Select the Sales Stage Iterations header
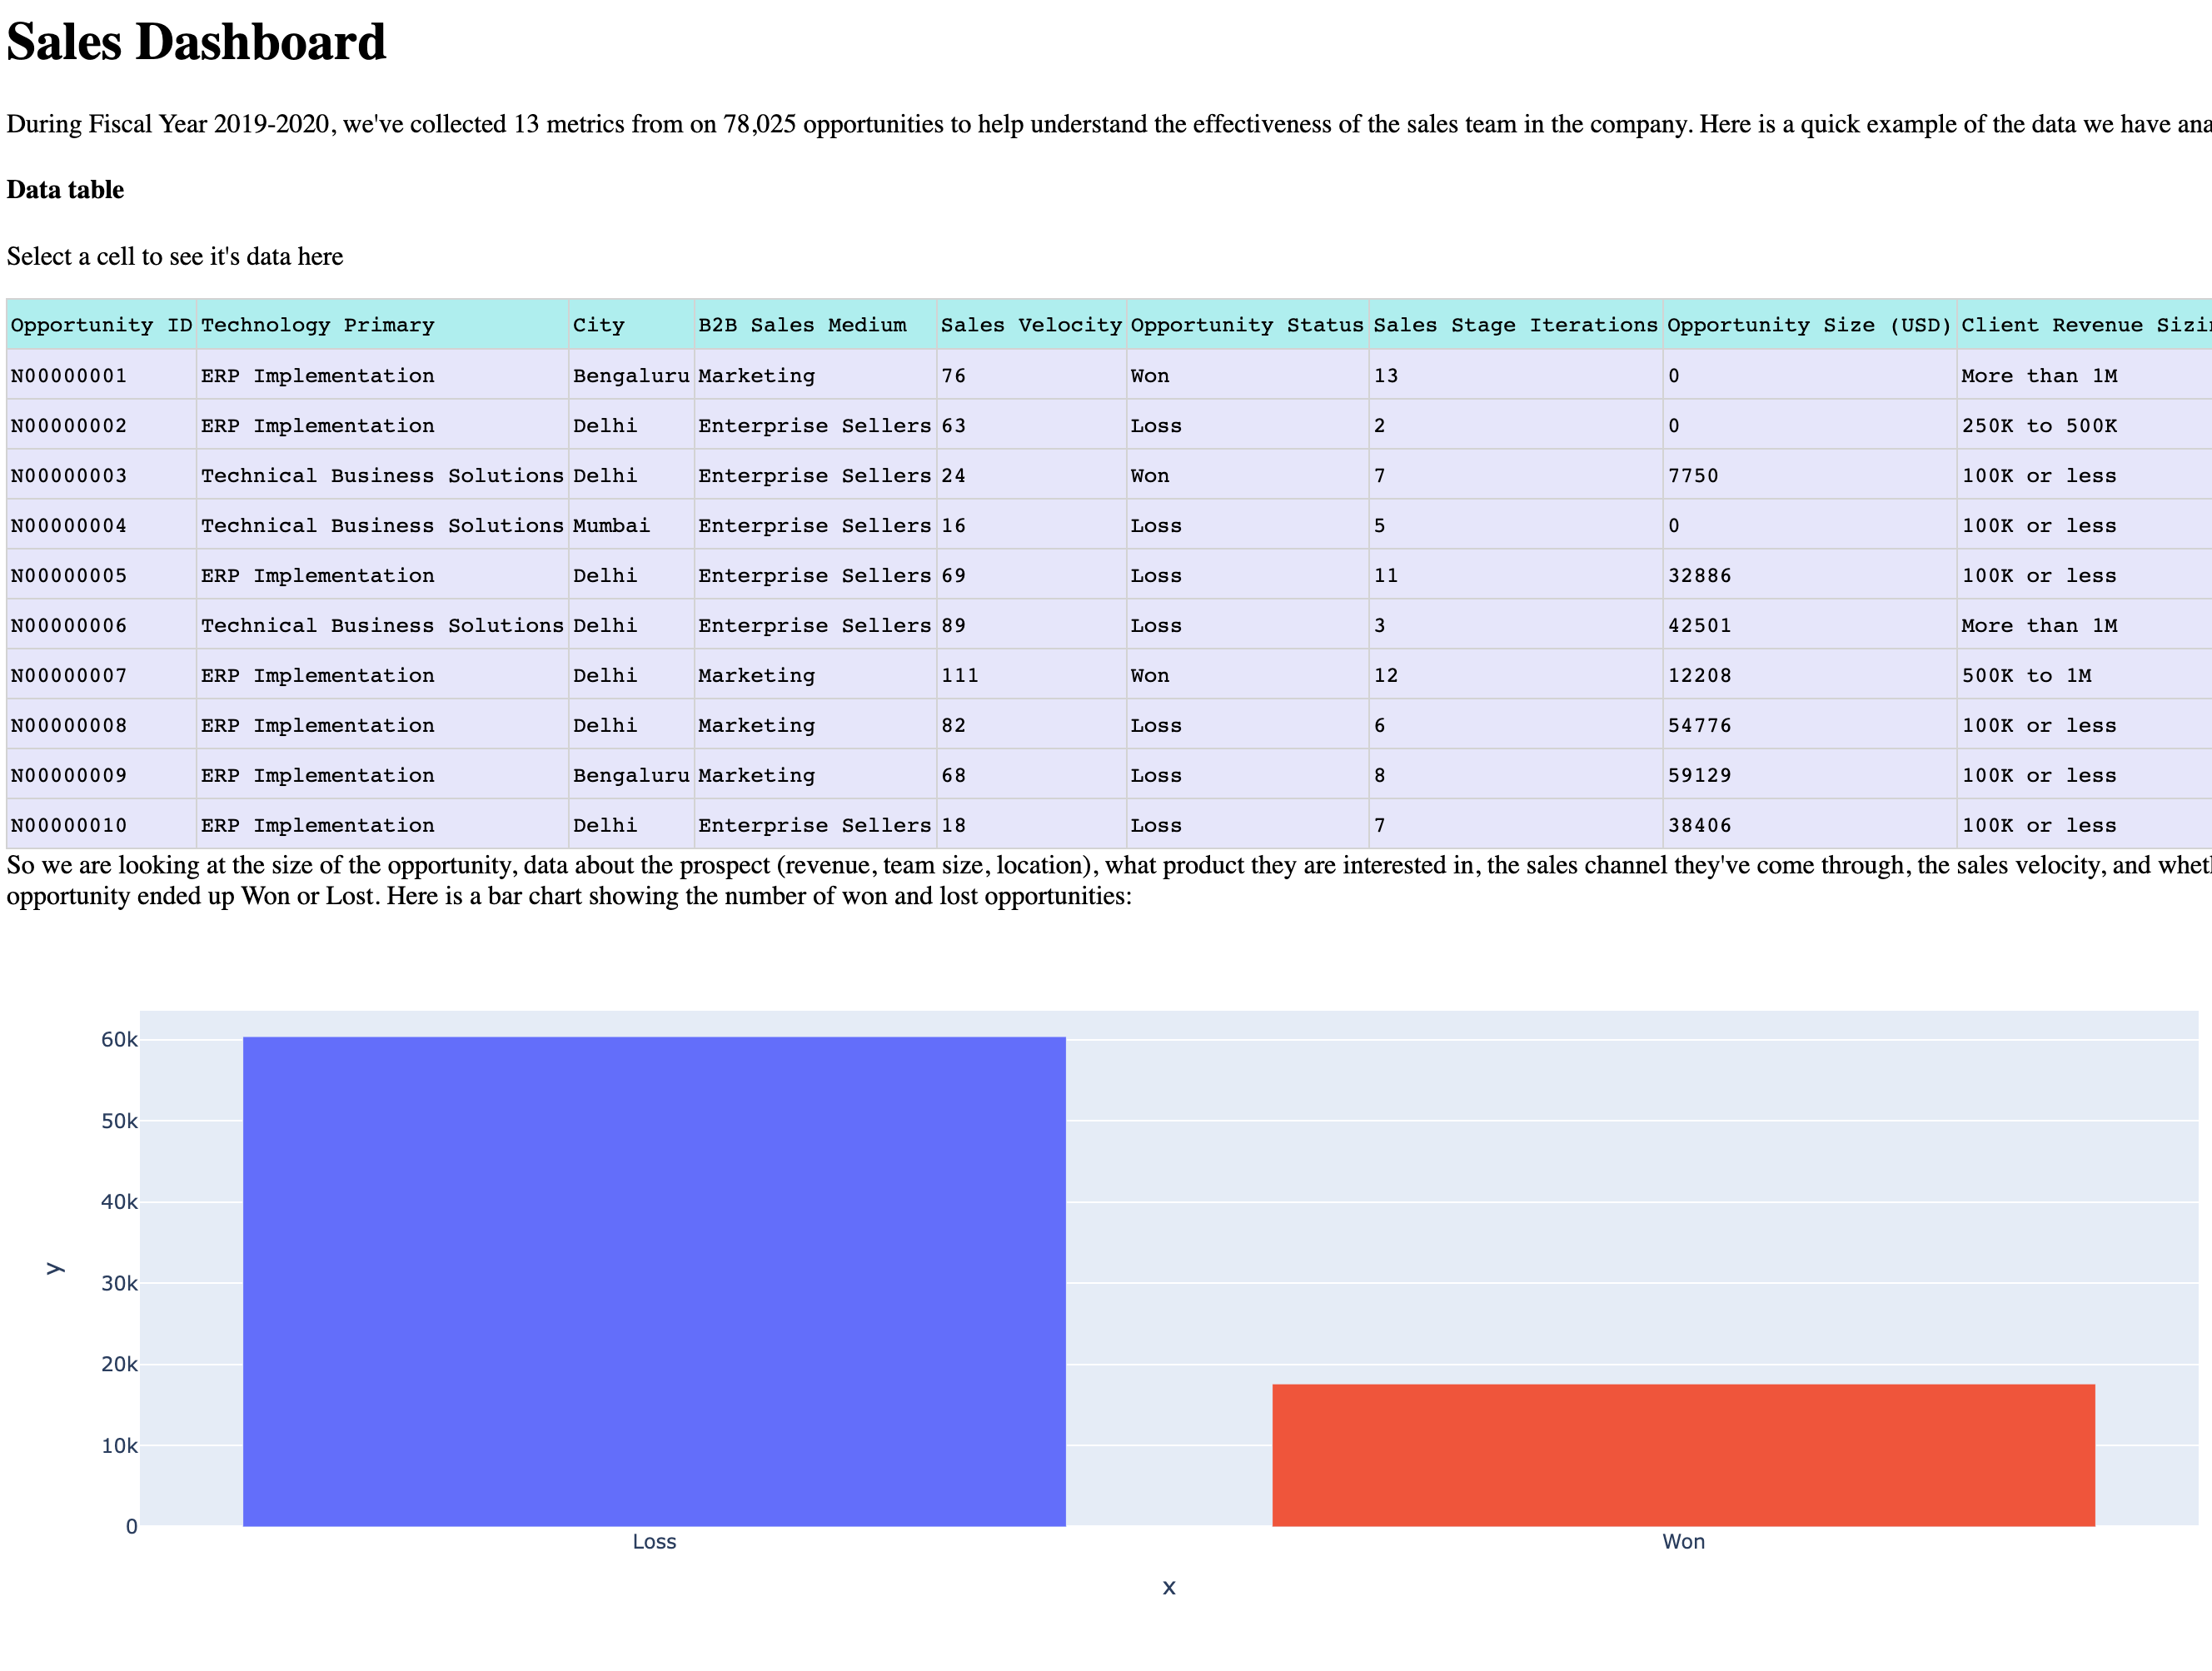2212x1671 pixels. (1515, 325)
